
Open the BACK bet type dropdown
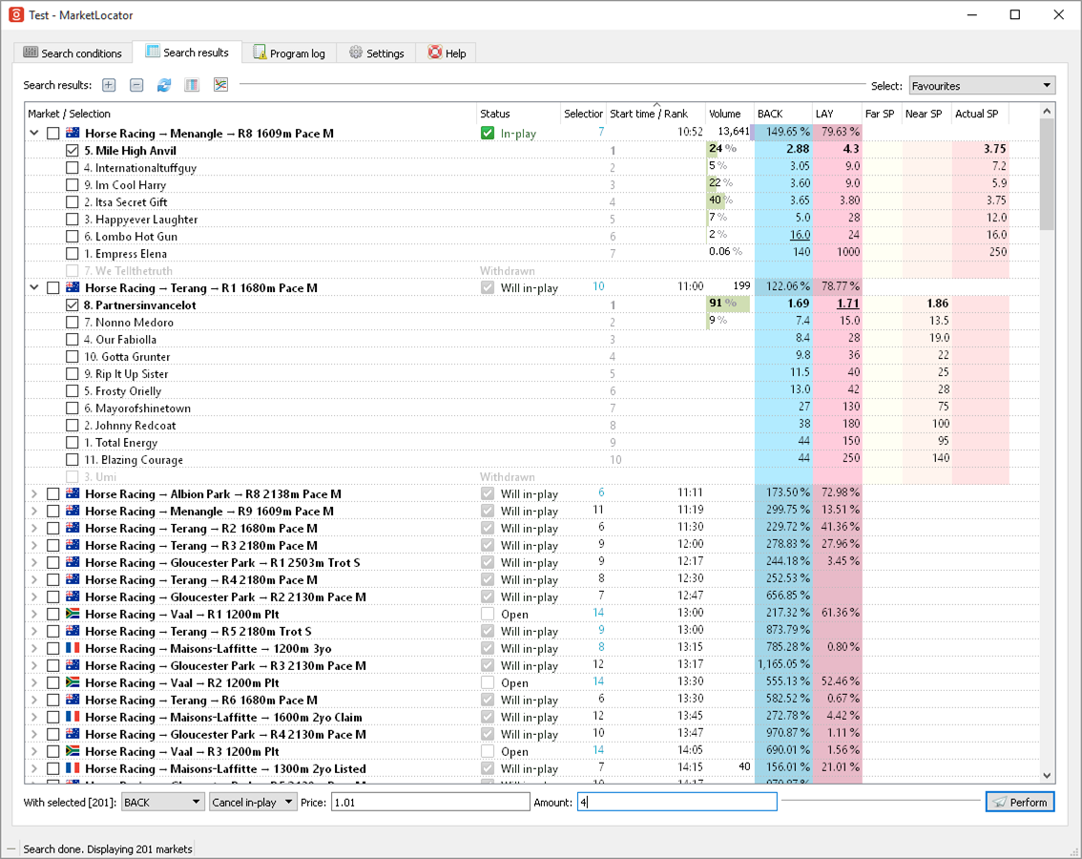pyautogui.click(x=162, y=802)
